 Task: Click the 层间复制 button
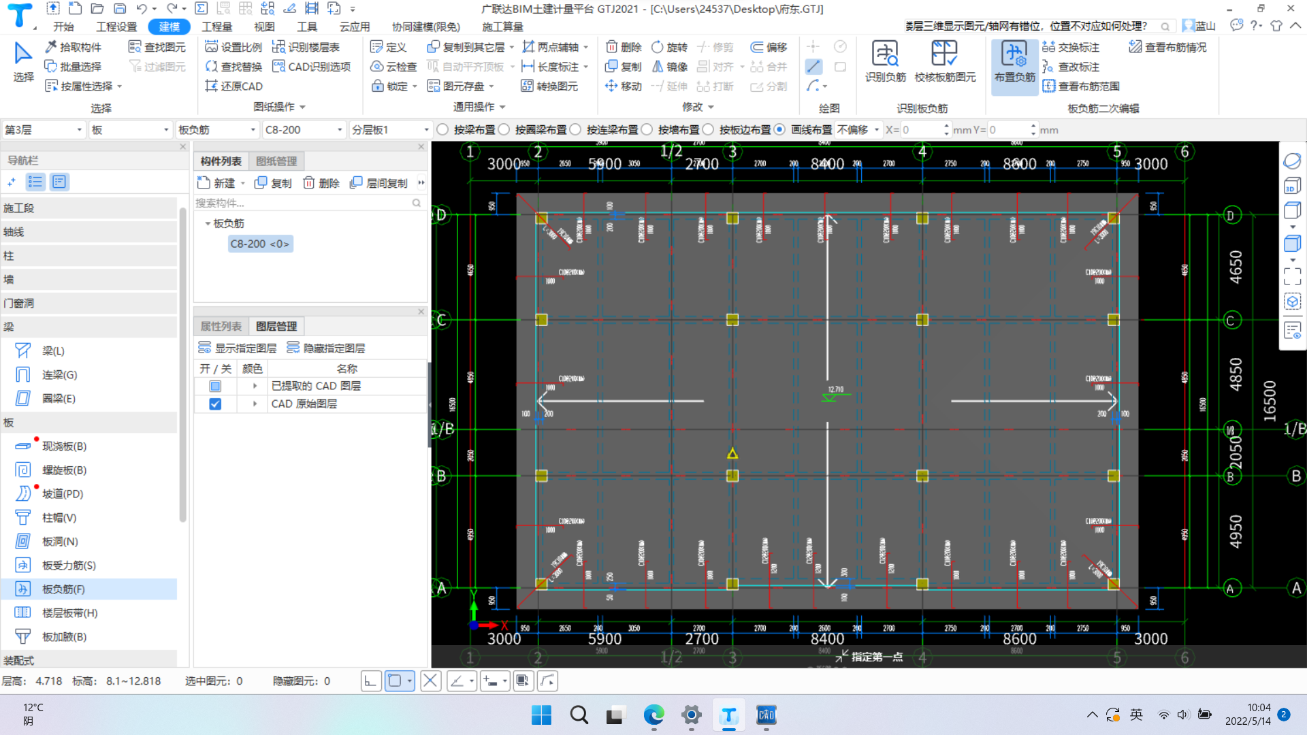point(379,183)
